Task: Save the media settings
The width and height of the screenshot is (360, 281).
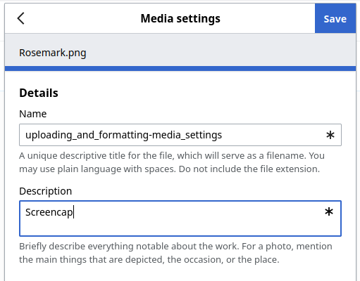Action: click(x=335, y=18)
